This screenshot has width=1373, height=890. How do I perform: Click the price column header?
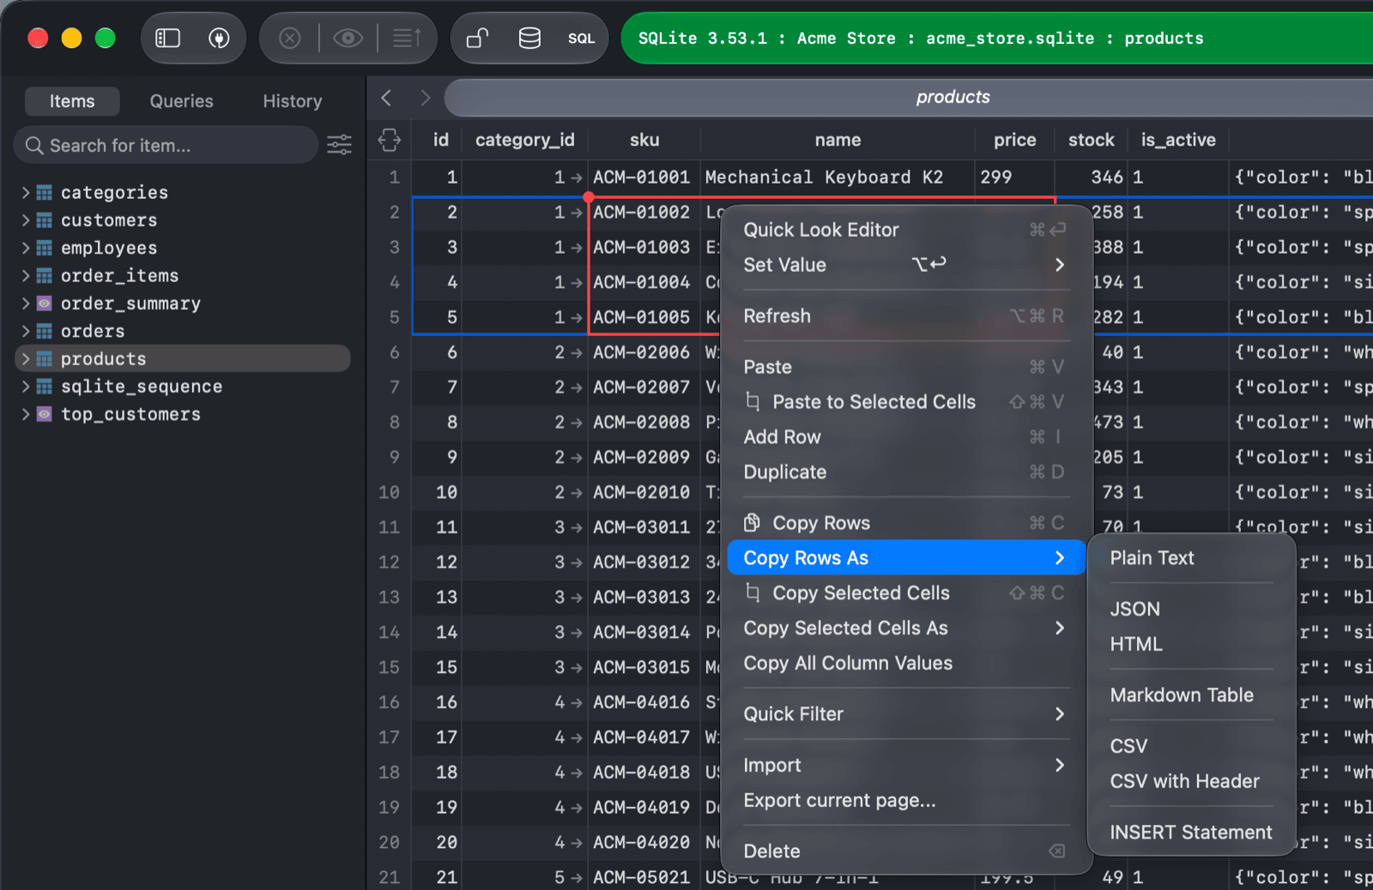click(1014, 140)
